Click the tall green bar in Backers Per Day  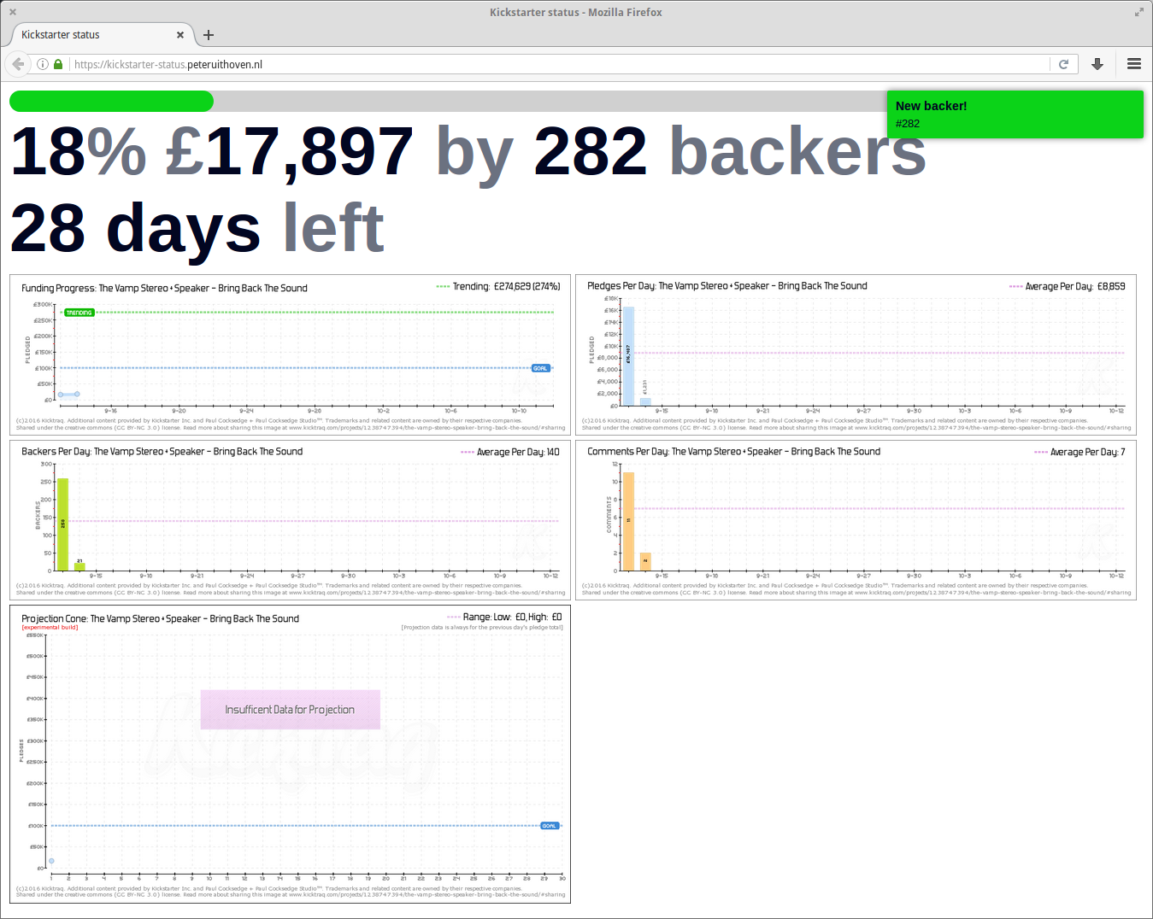click(x=62, y=524)
